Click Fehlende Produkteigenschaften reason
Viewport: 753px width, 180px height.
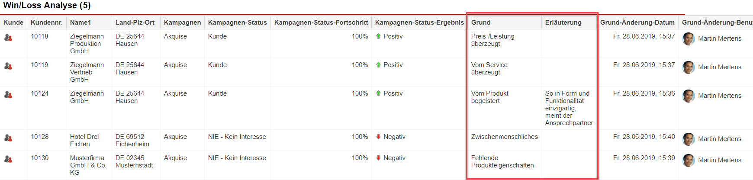coord(502,161)
